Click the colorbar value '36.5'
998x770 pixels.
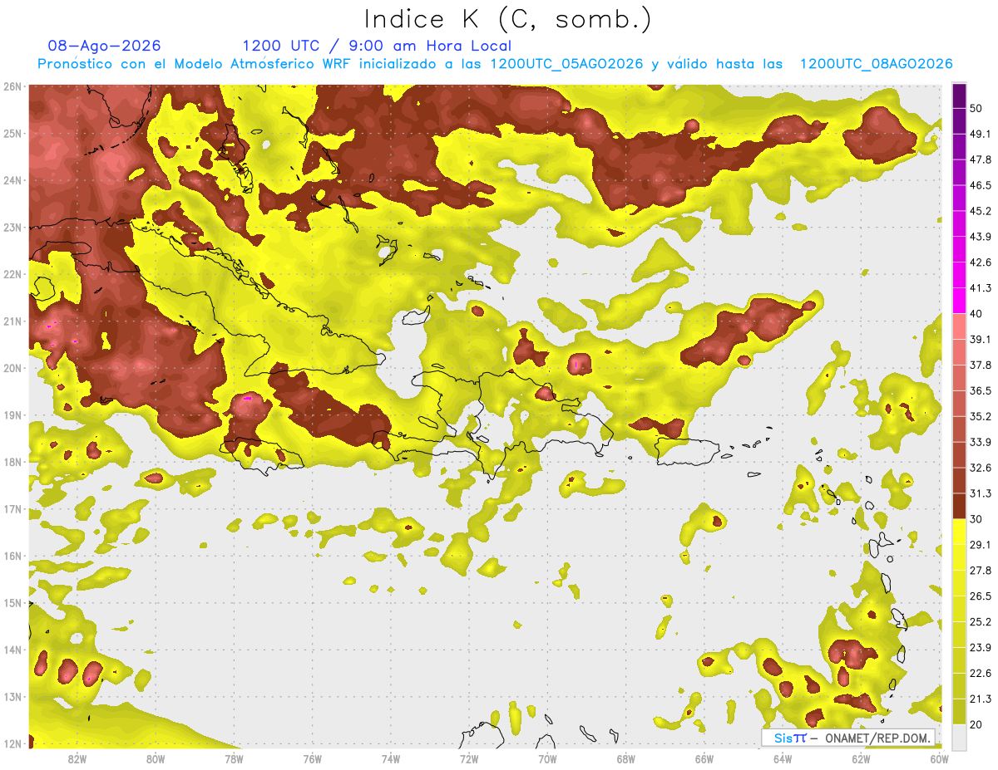tap(981, 390)
